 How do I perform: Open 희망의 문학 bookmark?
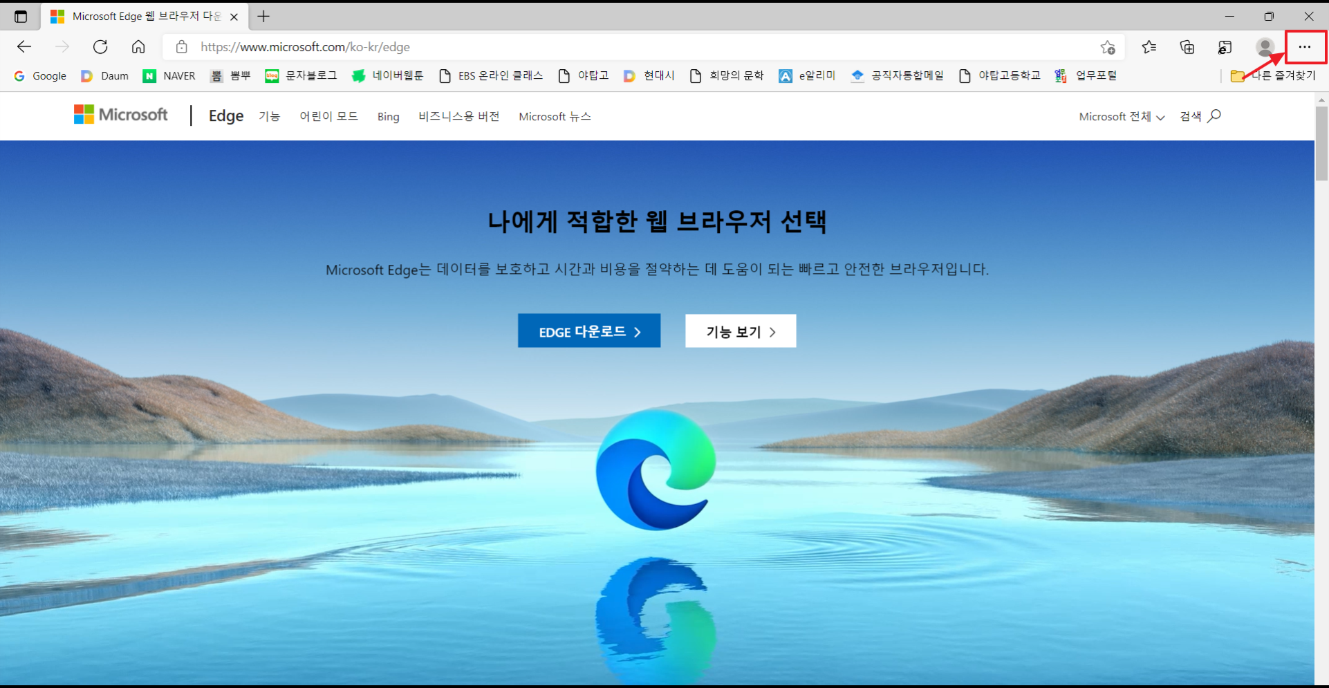coord(727,76)
